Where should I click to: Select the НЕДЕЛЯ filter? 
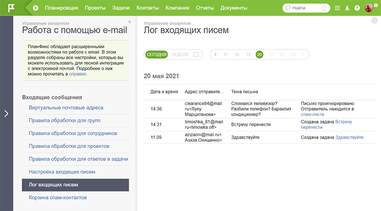pos(180,54)
